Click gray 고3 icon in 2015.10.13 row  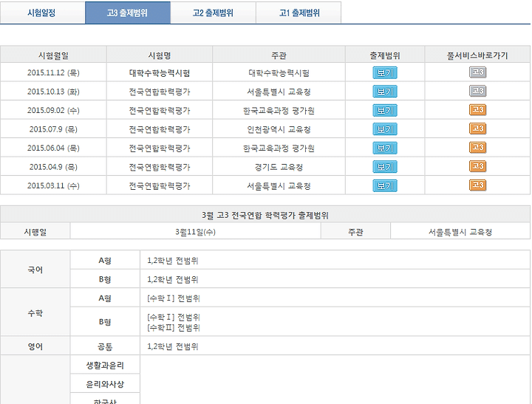click(478, 91)
